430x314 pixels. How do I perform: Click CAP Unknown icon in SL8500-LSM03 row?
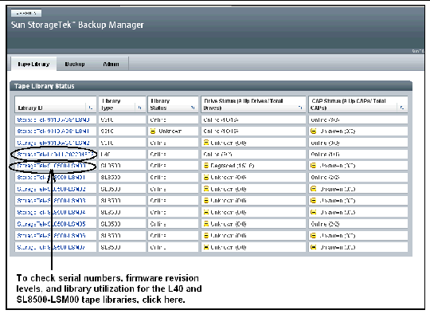pos(313,201)
